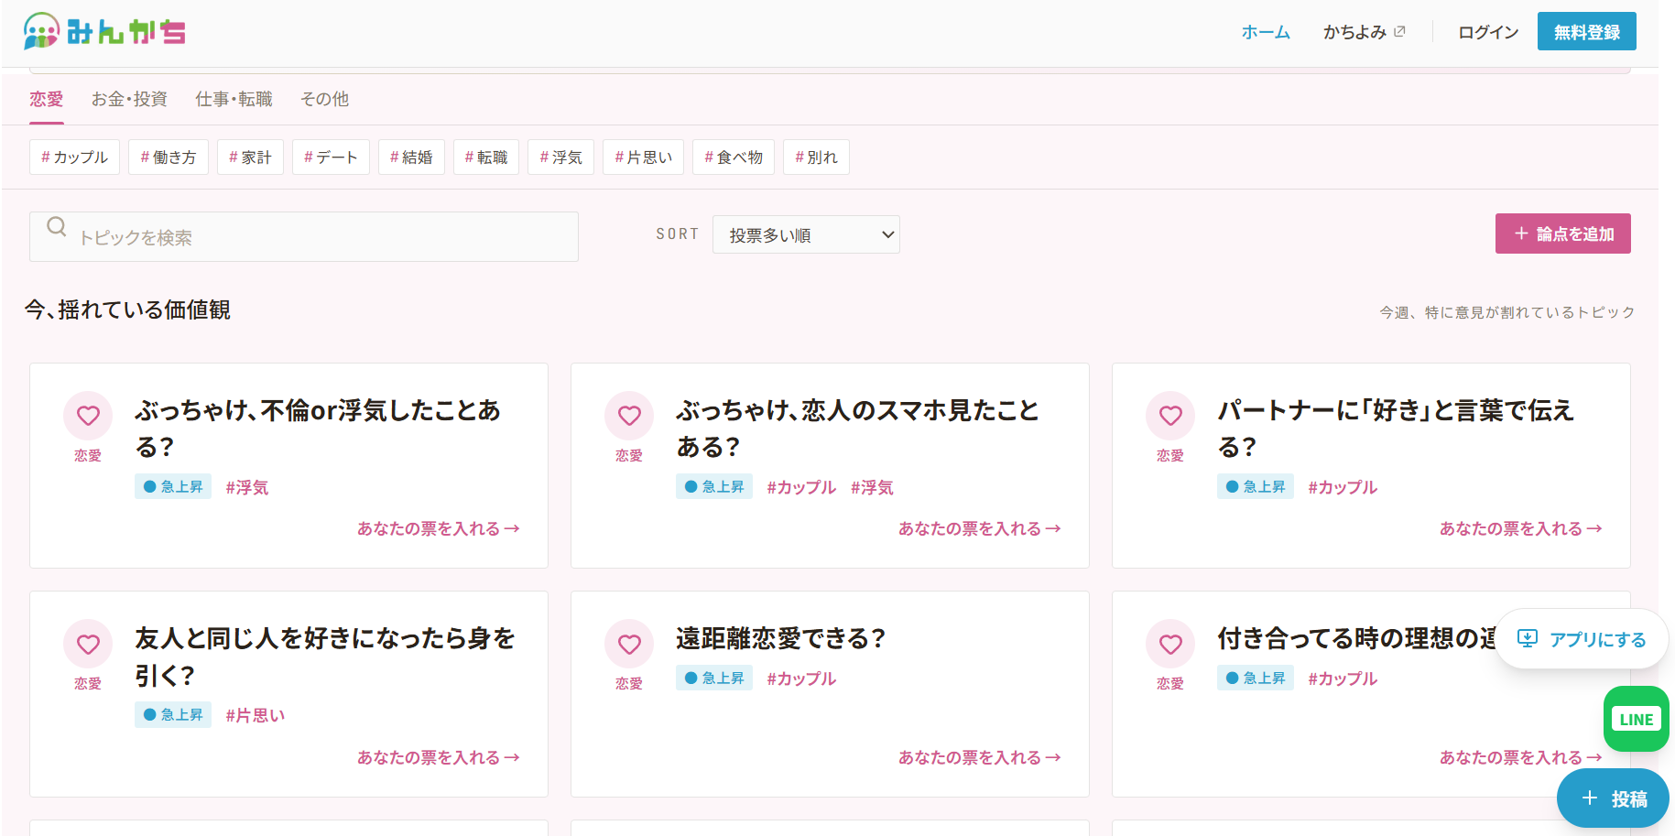Select #転職 filter tag
This screenshot has width=1675, height=836.
coord(486,157)
